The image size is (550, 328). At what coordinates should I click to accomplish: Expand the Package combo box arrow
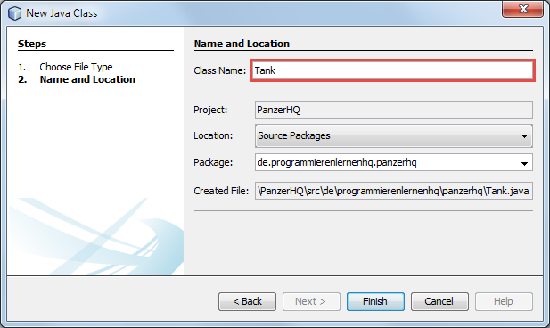(524, 163)
